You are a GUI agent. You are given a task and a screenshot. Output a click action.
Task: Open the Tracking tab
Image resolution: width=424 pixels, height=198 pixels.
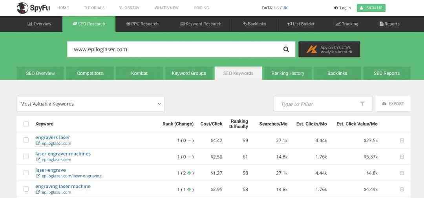[x=347, y=24]
